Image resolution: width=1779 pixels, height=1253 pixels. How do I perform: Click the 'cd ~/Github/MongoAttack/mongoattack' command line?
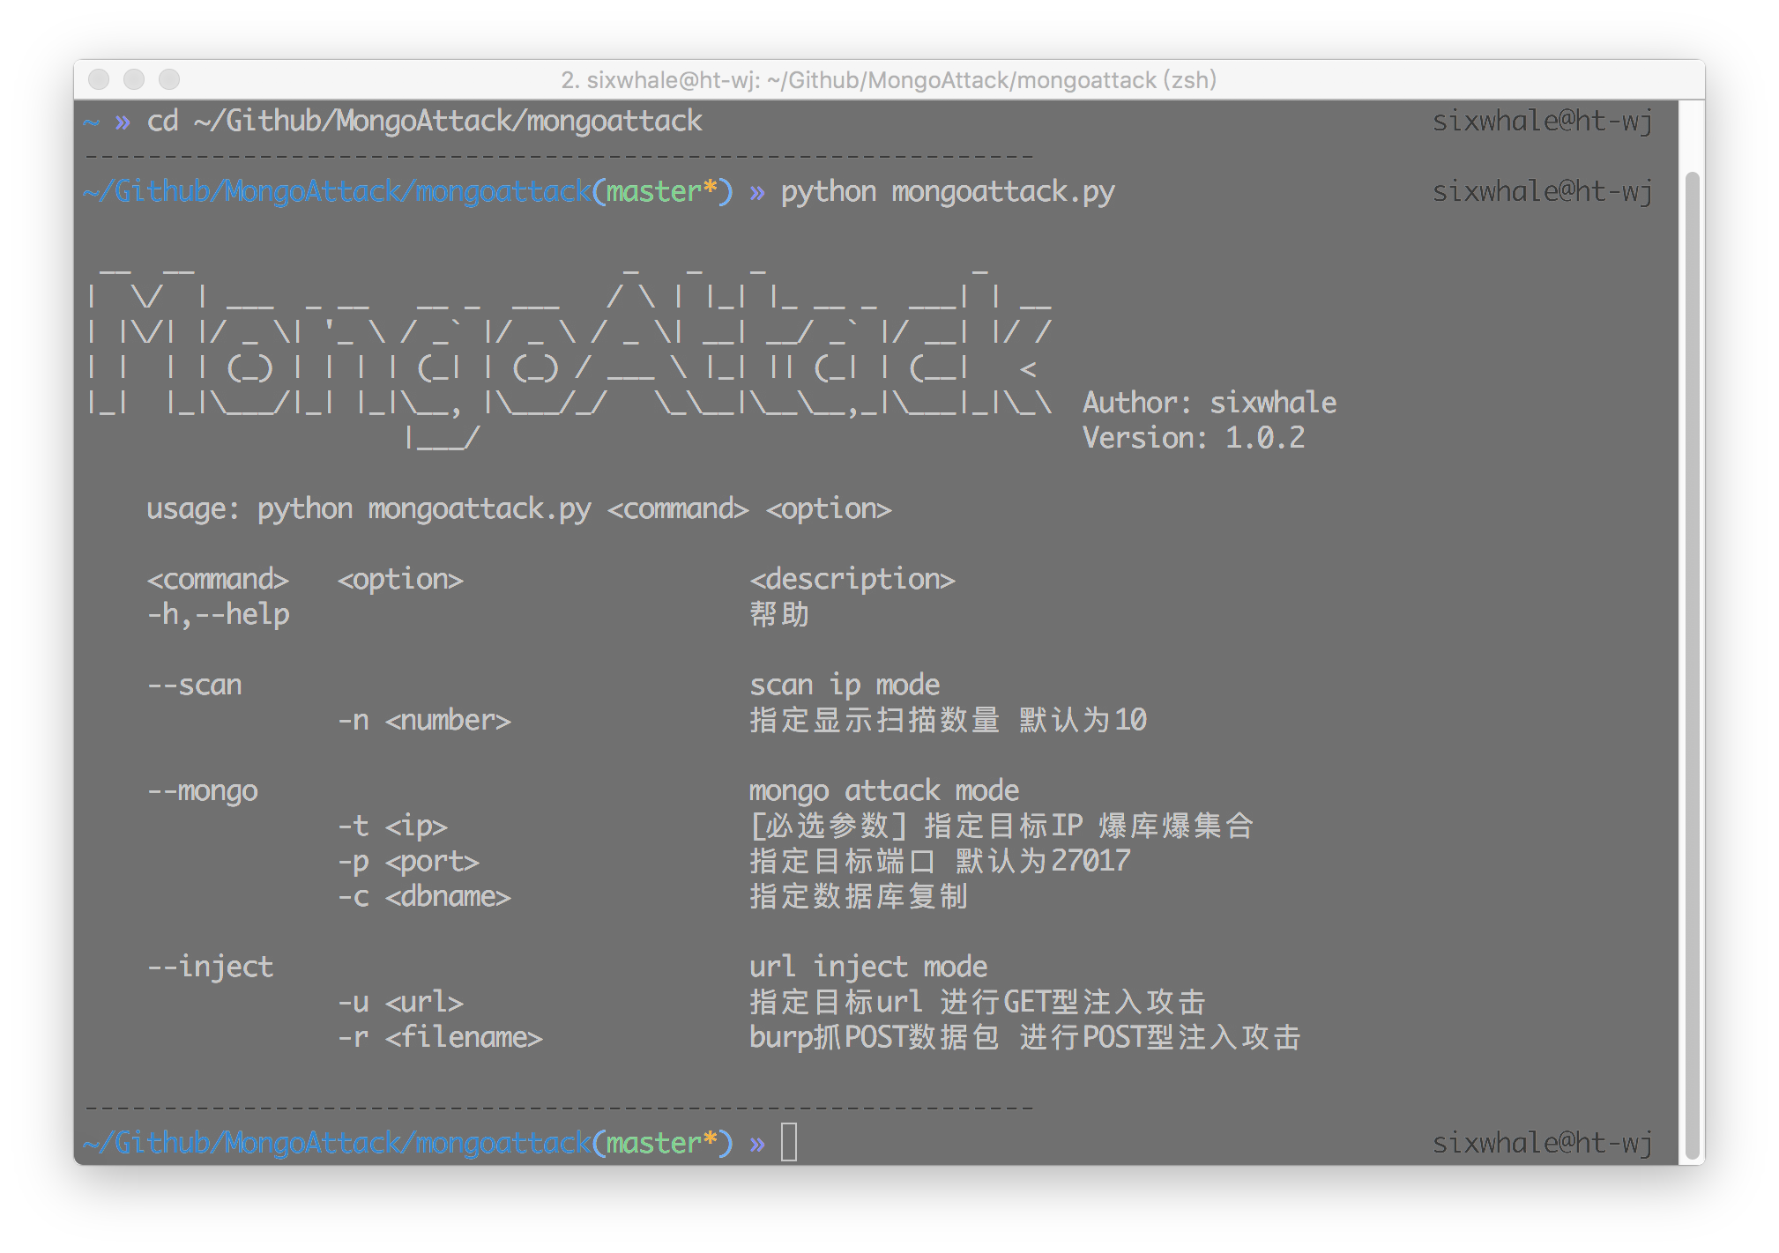423,121
